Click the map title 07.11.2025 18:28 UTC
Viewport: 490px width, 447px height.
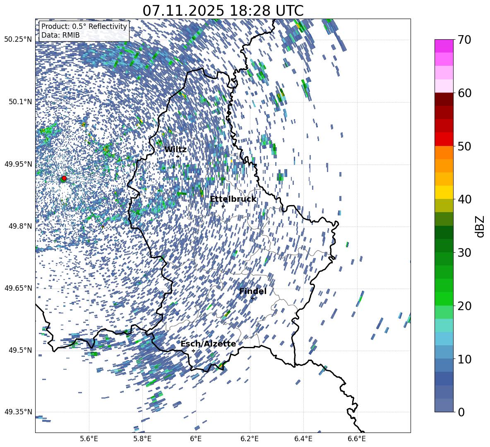pyautogui.click(x=223, y=11)
